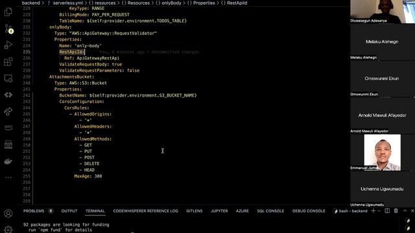Close the bottom panel

pyautogui.click(x=412, y=211)
